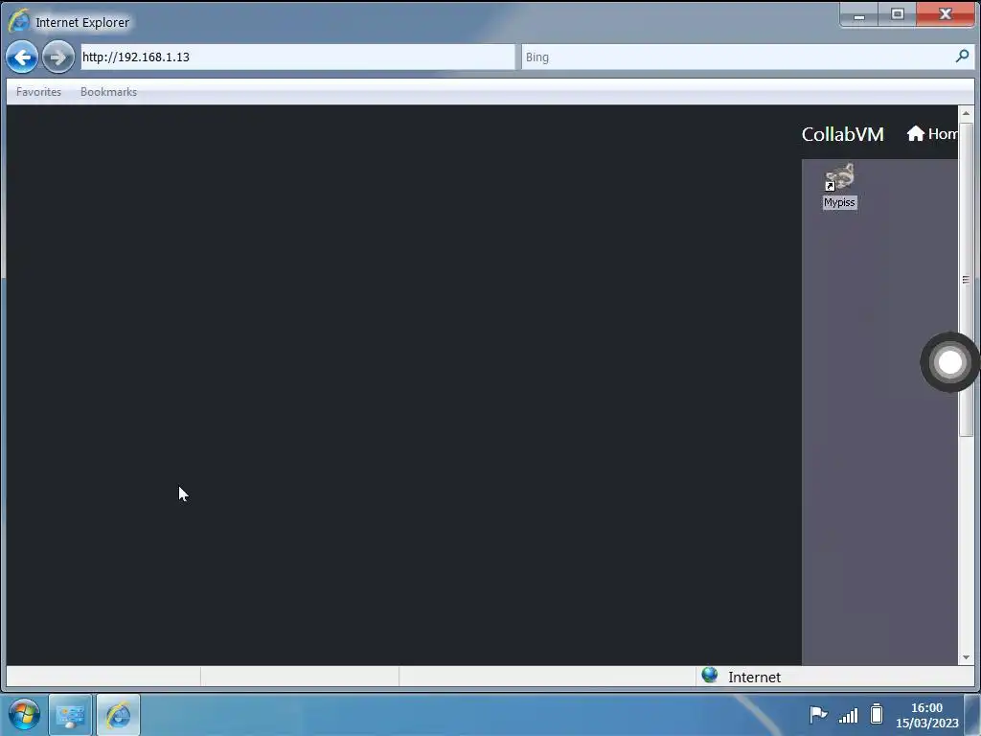Focus the address bar showing http://192.168.1.13
This screenshot has height=736, width=981.
point(298,57)
